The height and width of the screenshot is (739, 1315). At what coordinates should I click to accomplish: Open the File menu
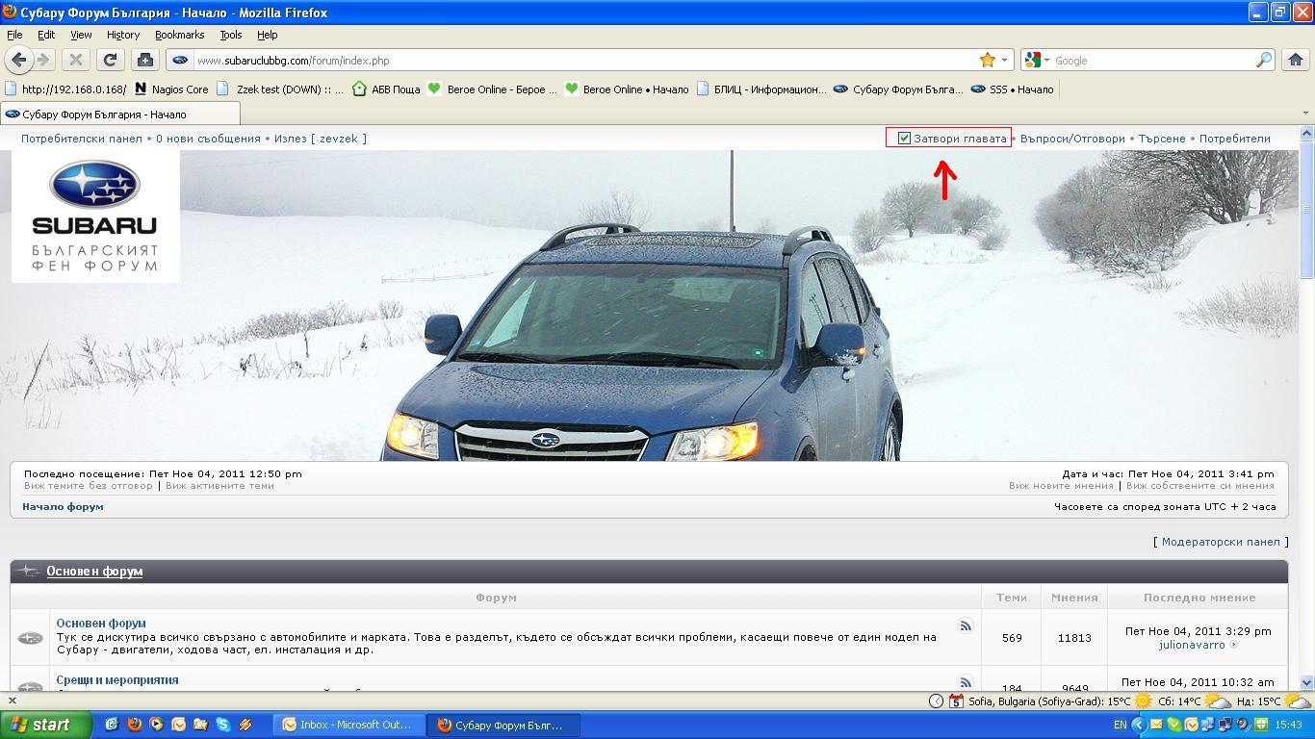coord(14,35)
